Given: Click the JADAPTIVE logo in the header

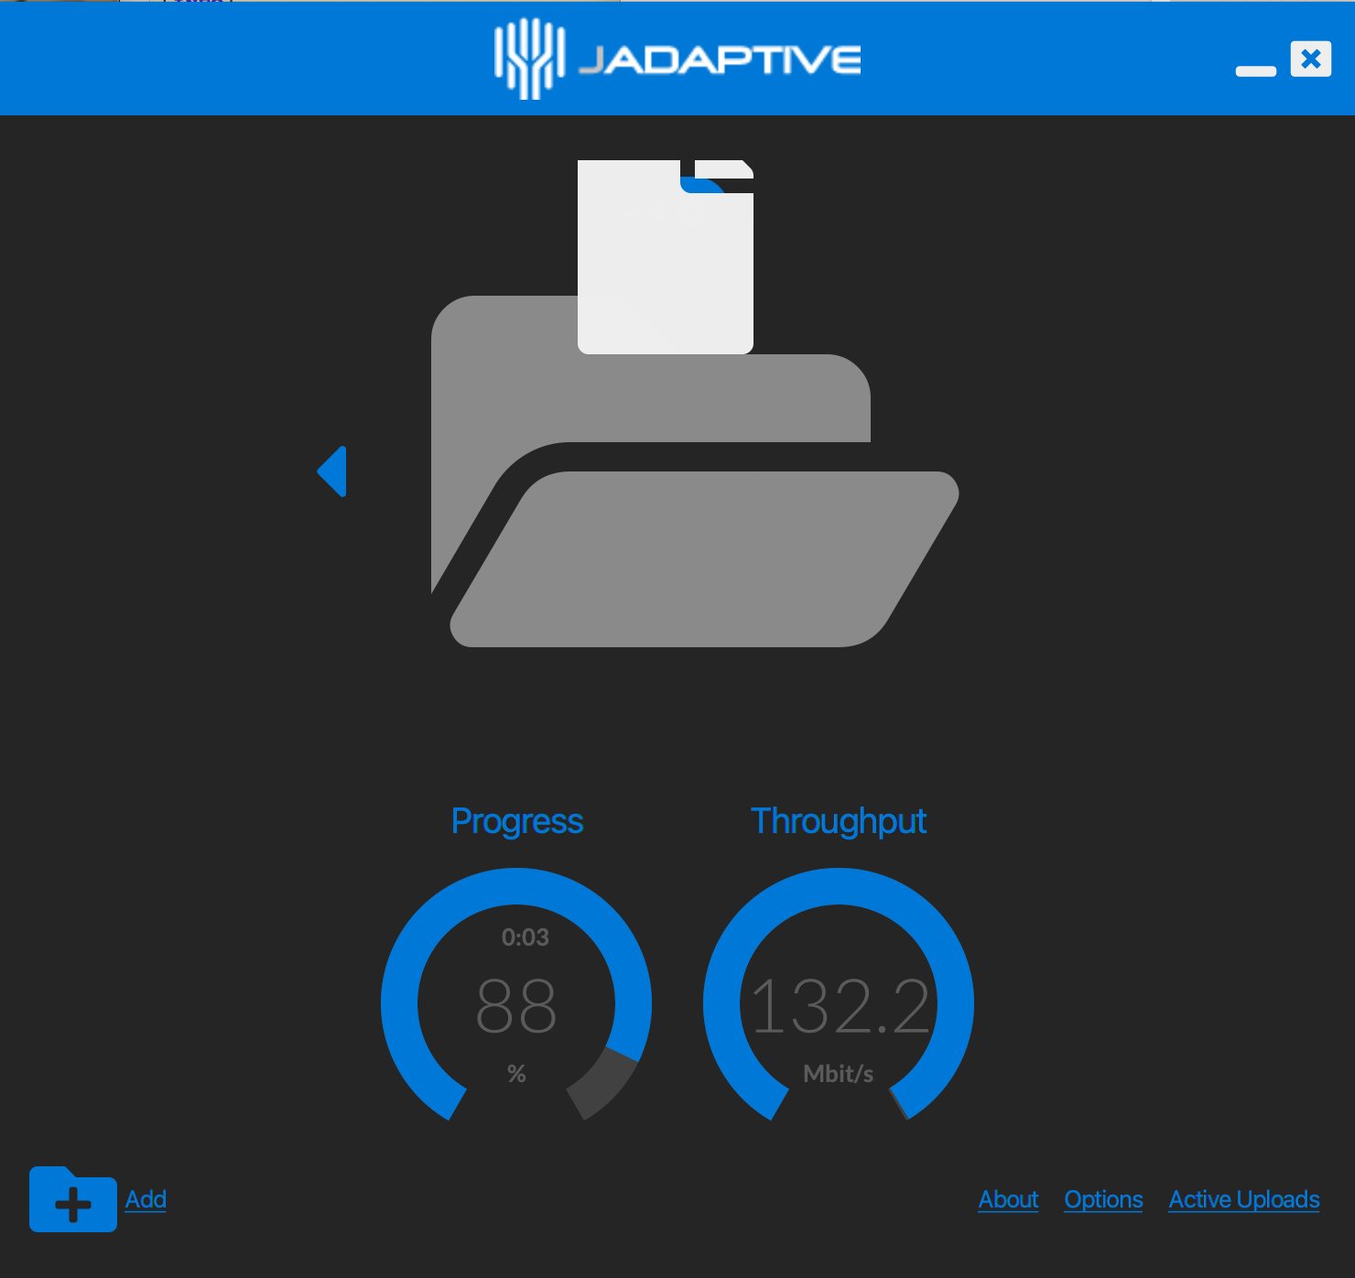Looking at the screenshot, I should [677, 60].
